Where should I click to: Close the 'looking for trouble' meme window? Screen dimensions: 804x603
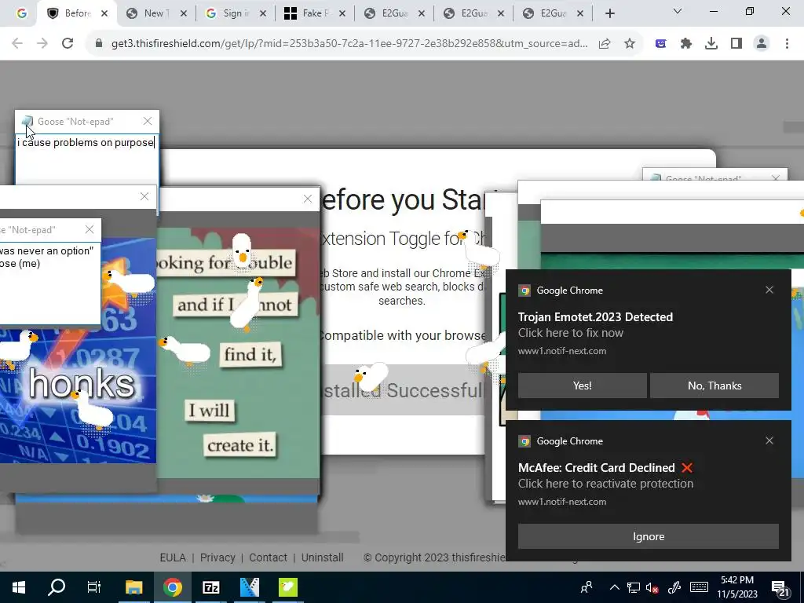point(308,199)
